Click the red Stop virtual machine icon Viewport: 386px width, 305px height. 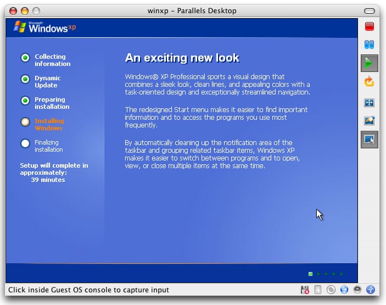369,26
